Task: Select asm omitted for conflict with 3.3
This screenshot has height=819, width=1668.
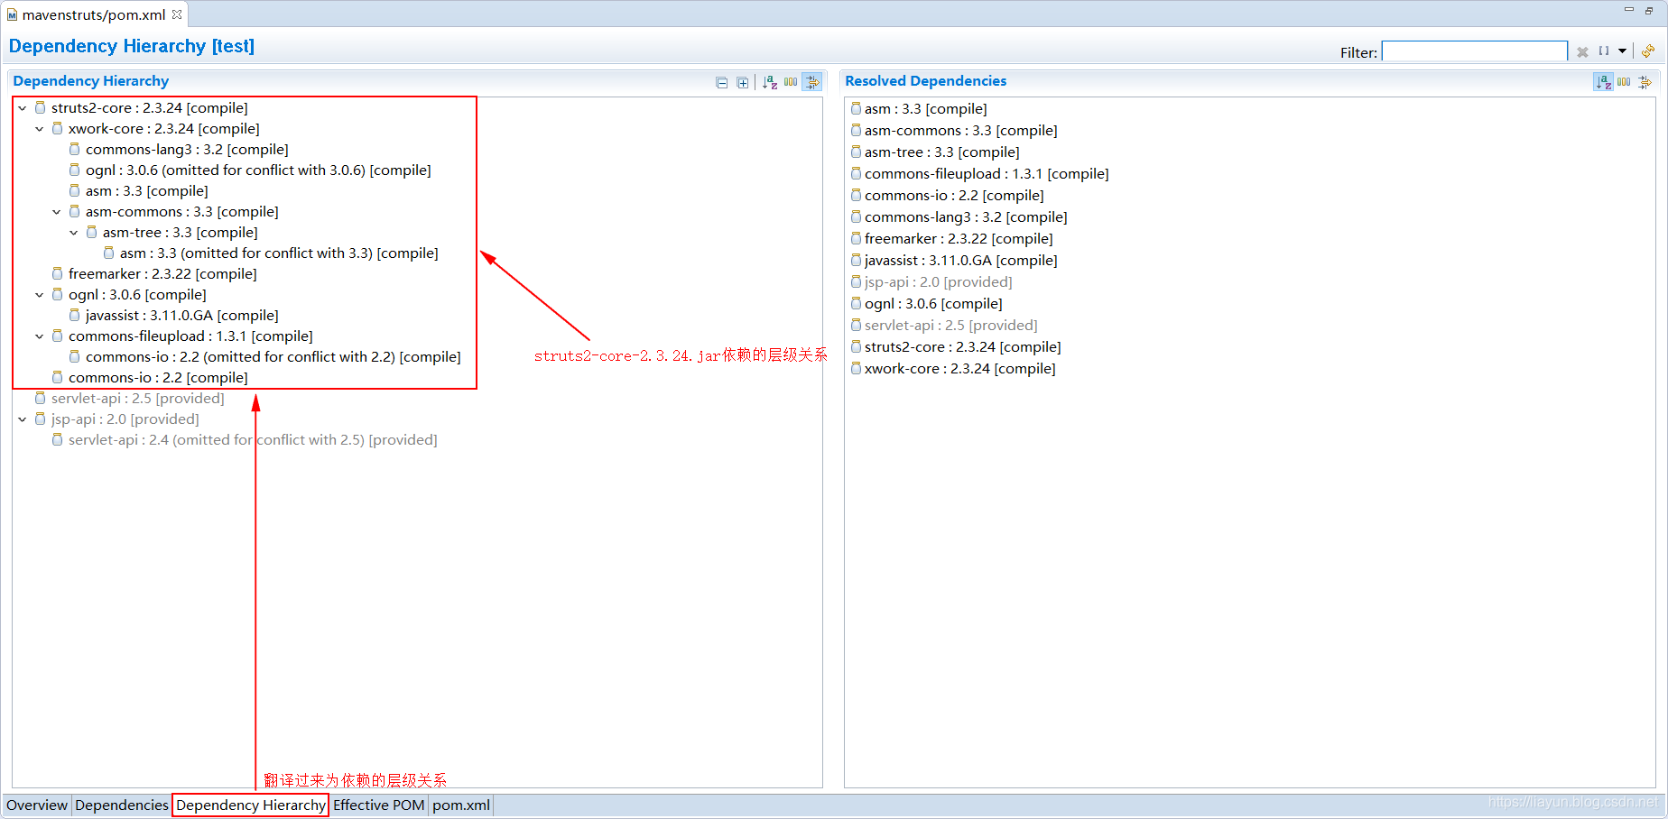Action: pos(279,253)
